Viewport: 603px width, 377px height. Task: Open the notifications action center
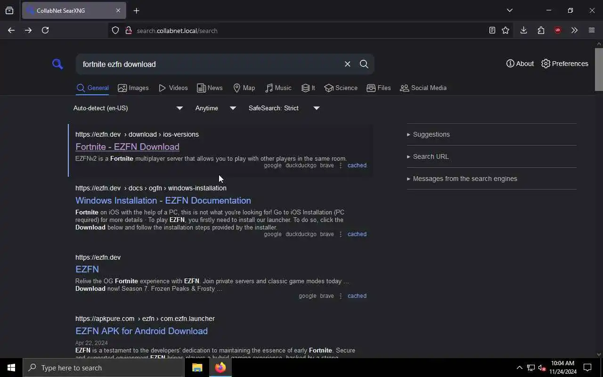(587, 368)
